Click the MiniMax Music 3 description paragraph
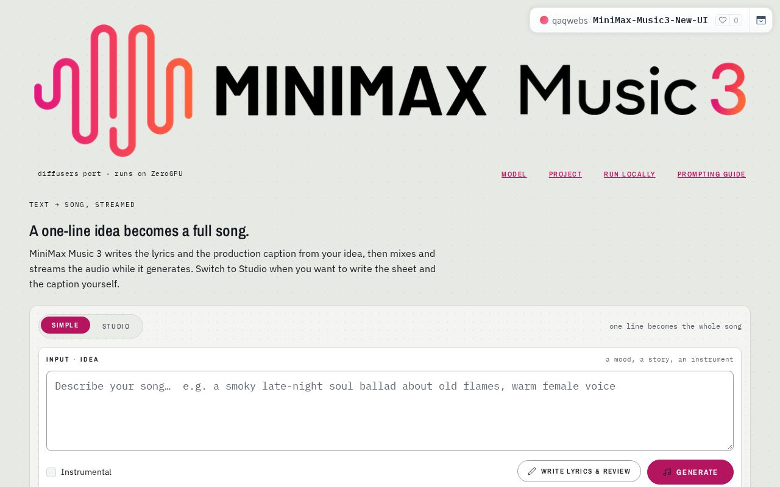 [x=232, y=268]
